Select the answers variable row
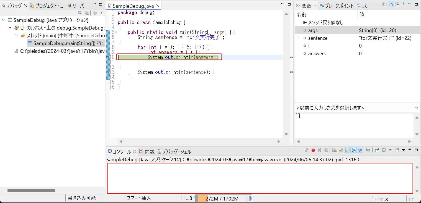The height and width of the screenshot is (203, 421). 358,53
